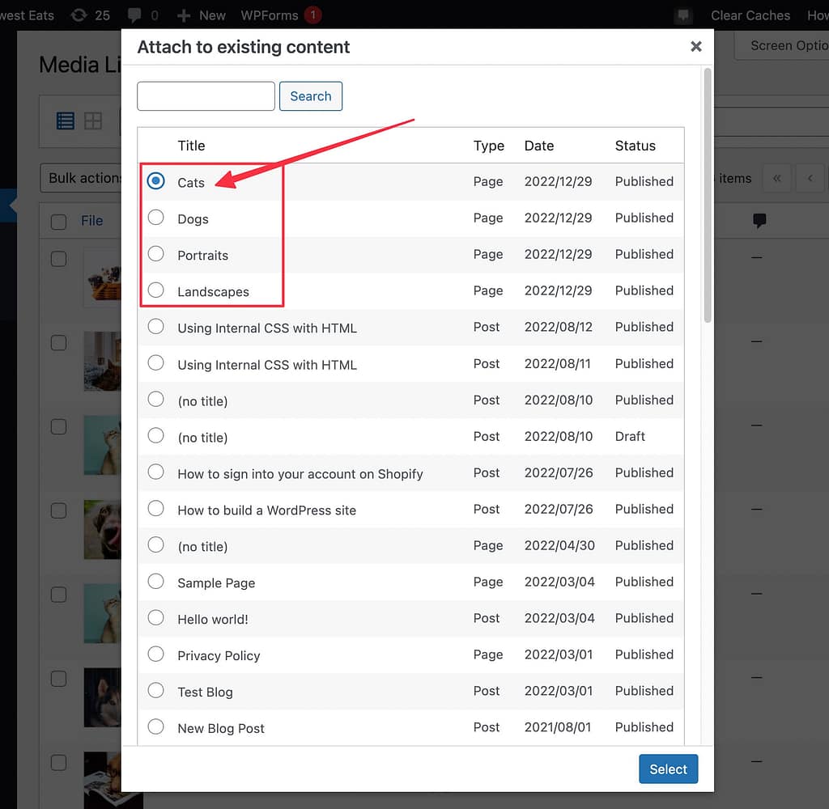829x809 pixels.
Task: Check the select-all checkbox in File column header
Action: tap(58, 220)
